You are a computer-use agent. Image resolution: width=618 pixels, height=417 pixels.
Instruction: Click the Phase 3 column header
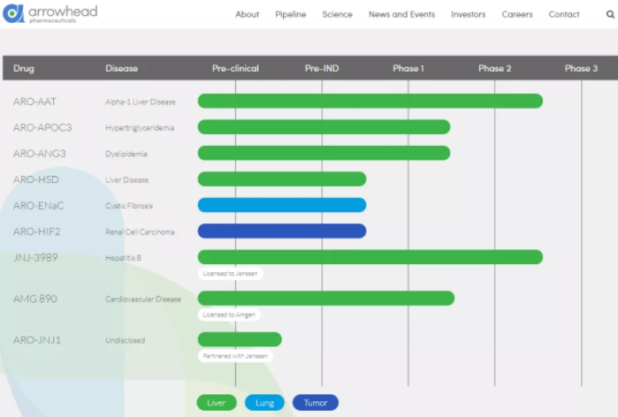582,69
